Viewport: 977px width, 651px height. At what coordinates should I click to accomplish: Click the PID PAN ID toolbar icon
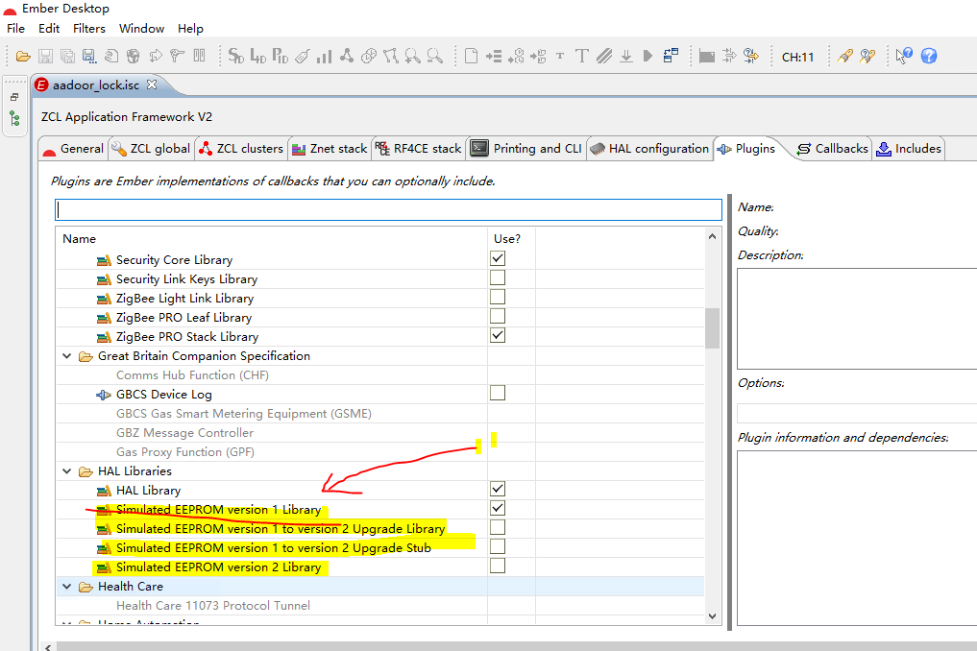(x=281, y=56)
